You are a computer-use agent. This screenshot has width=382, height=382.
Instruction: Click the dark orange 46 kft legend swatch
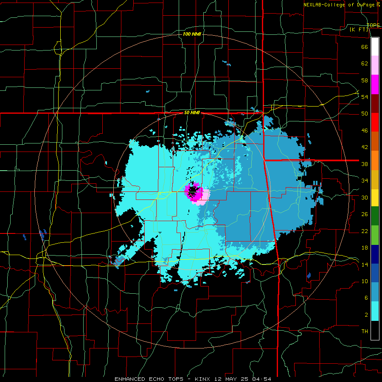(375, 141)
